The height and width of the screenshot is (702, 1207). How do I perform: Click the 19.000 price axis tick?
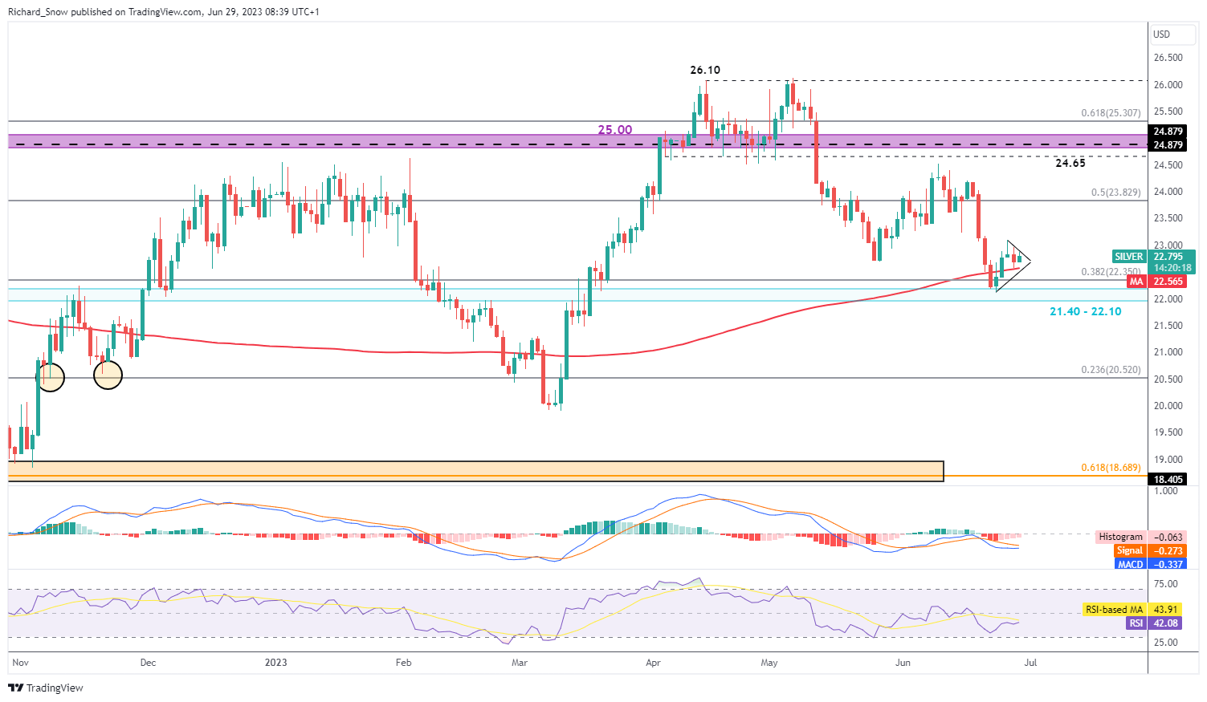(1168, 460)
